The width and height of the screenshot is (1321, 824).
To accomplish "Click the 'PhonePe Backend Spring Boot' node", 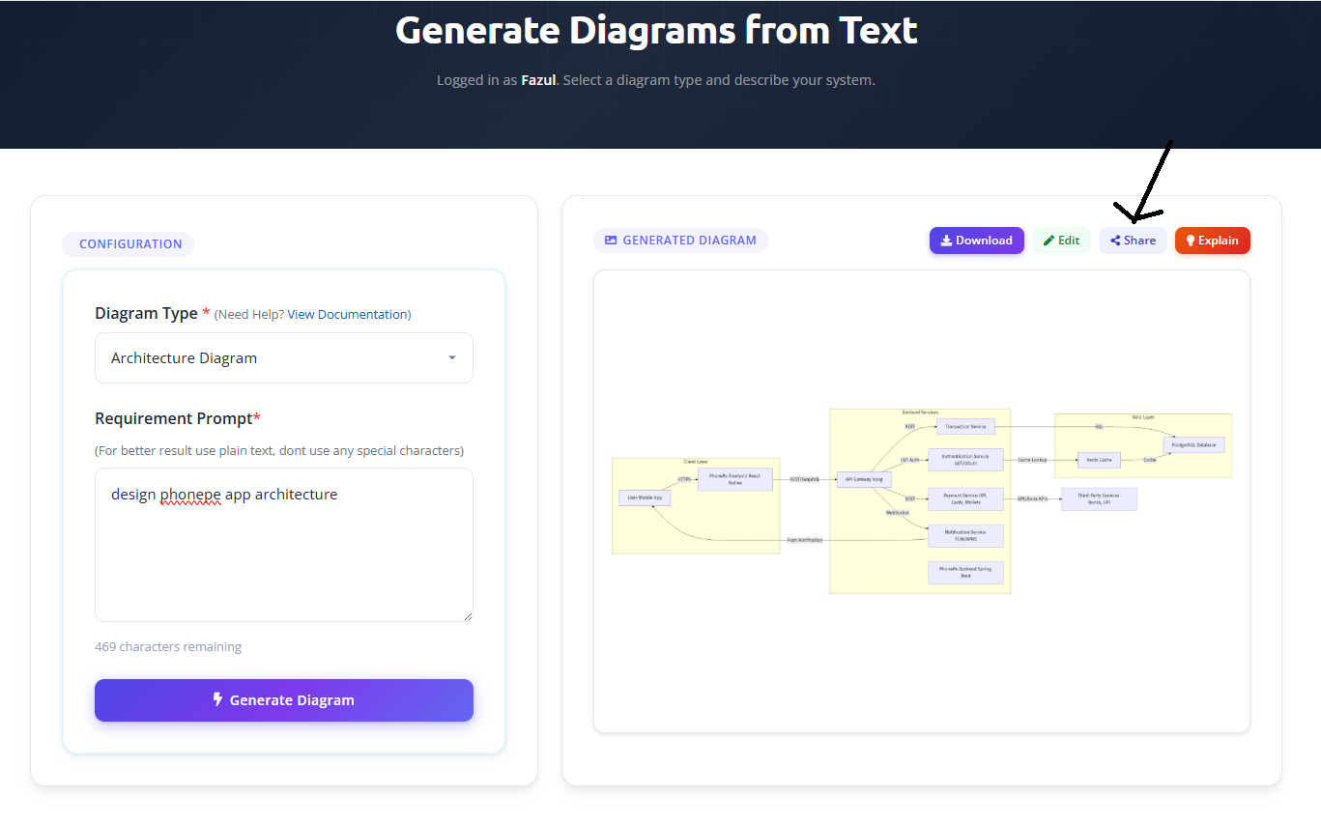I will pos(965,572).
